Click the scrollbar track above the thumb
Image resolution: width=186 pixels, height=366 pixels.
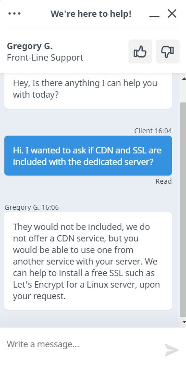coord(184,92)
